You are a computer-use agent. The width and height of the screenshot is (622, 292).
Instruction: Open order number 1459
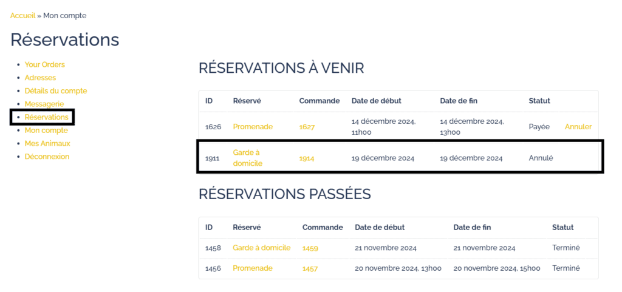tap(310, 248)
